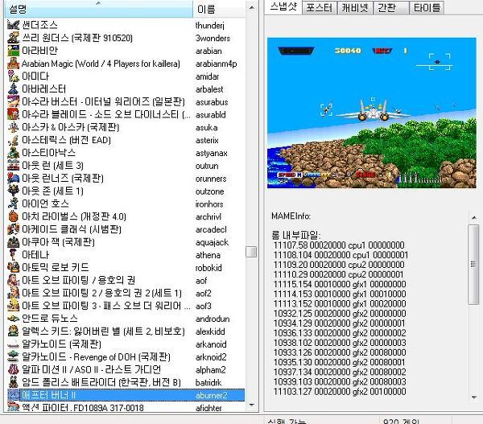Viewport: 483px width, 424px height.
Task: Click the 아바레스터 game icon
Action: tap(13, 89)
